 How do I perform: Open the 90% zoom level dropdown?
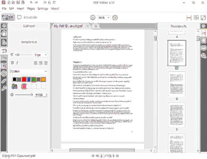104,17
